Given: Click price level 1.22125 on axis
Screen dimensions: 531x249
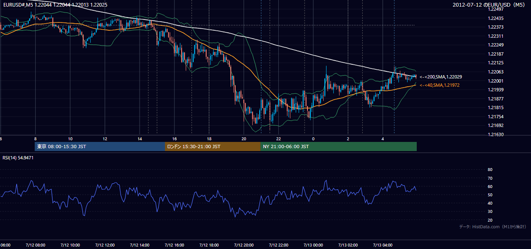Looking at the screenshot, I should [495, 63].
